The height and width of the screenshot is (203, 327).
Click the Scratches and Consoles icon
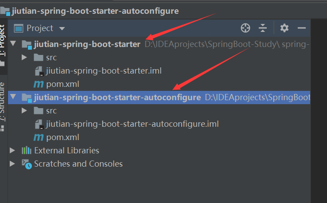click(27, 164)
